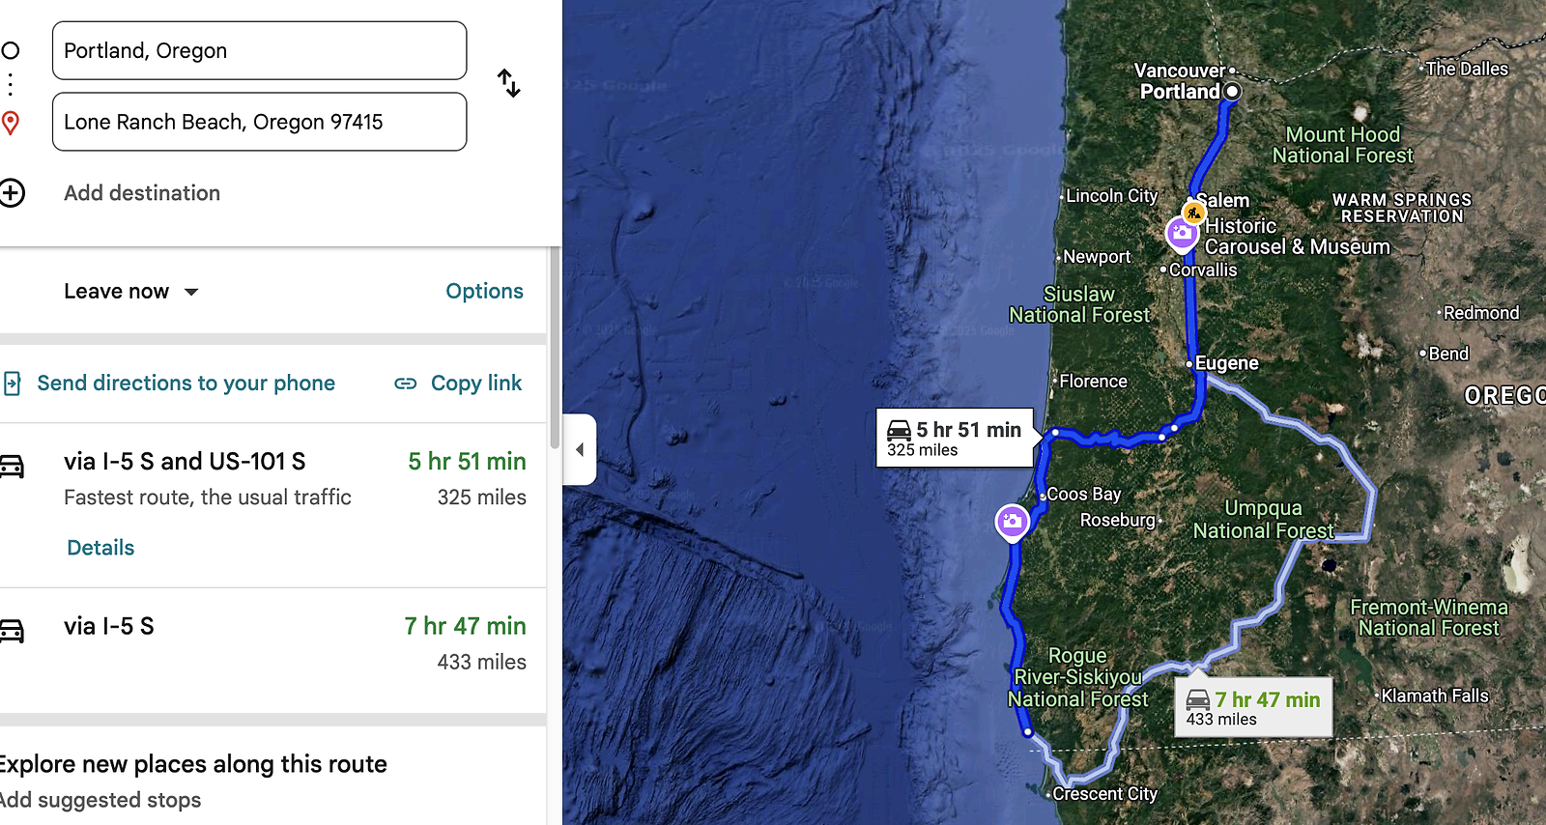Click the send-to-phone icon
Viewport: 1546px width, 825px height.
pyautogui.click(x=12, y=384)
